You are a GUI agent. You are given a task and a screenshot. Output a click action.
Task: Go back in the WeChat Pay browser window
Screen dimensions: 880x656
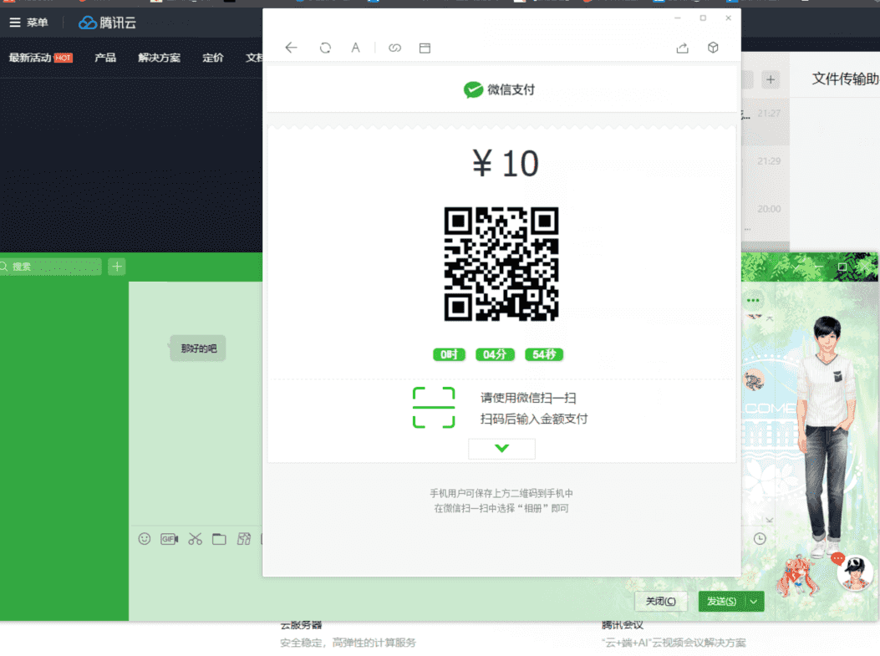(x=291, y=48)
